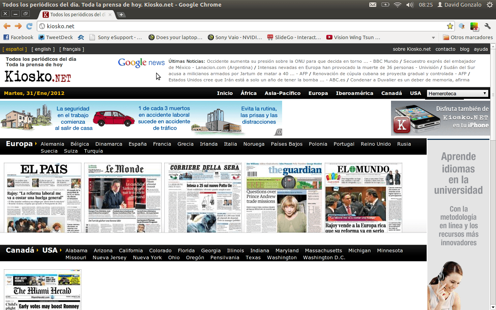Image resolution: width=496 pixels, height=310 pixels.
Task: Open a new tab with the plus button
Action: [121, 15]
